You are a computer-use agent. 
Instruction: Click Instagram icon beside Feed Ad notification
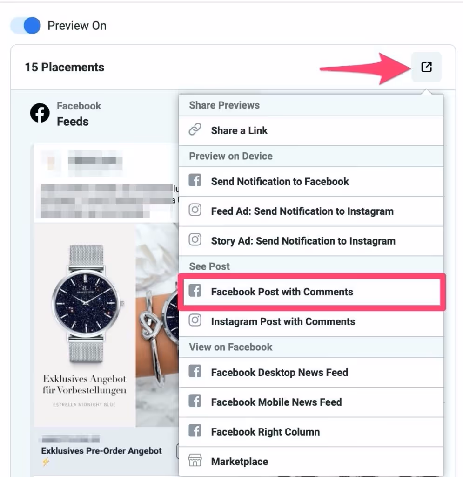pos(195,210)
